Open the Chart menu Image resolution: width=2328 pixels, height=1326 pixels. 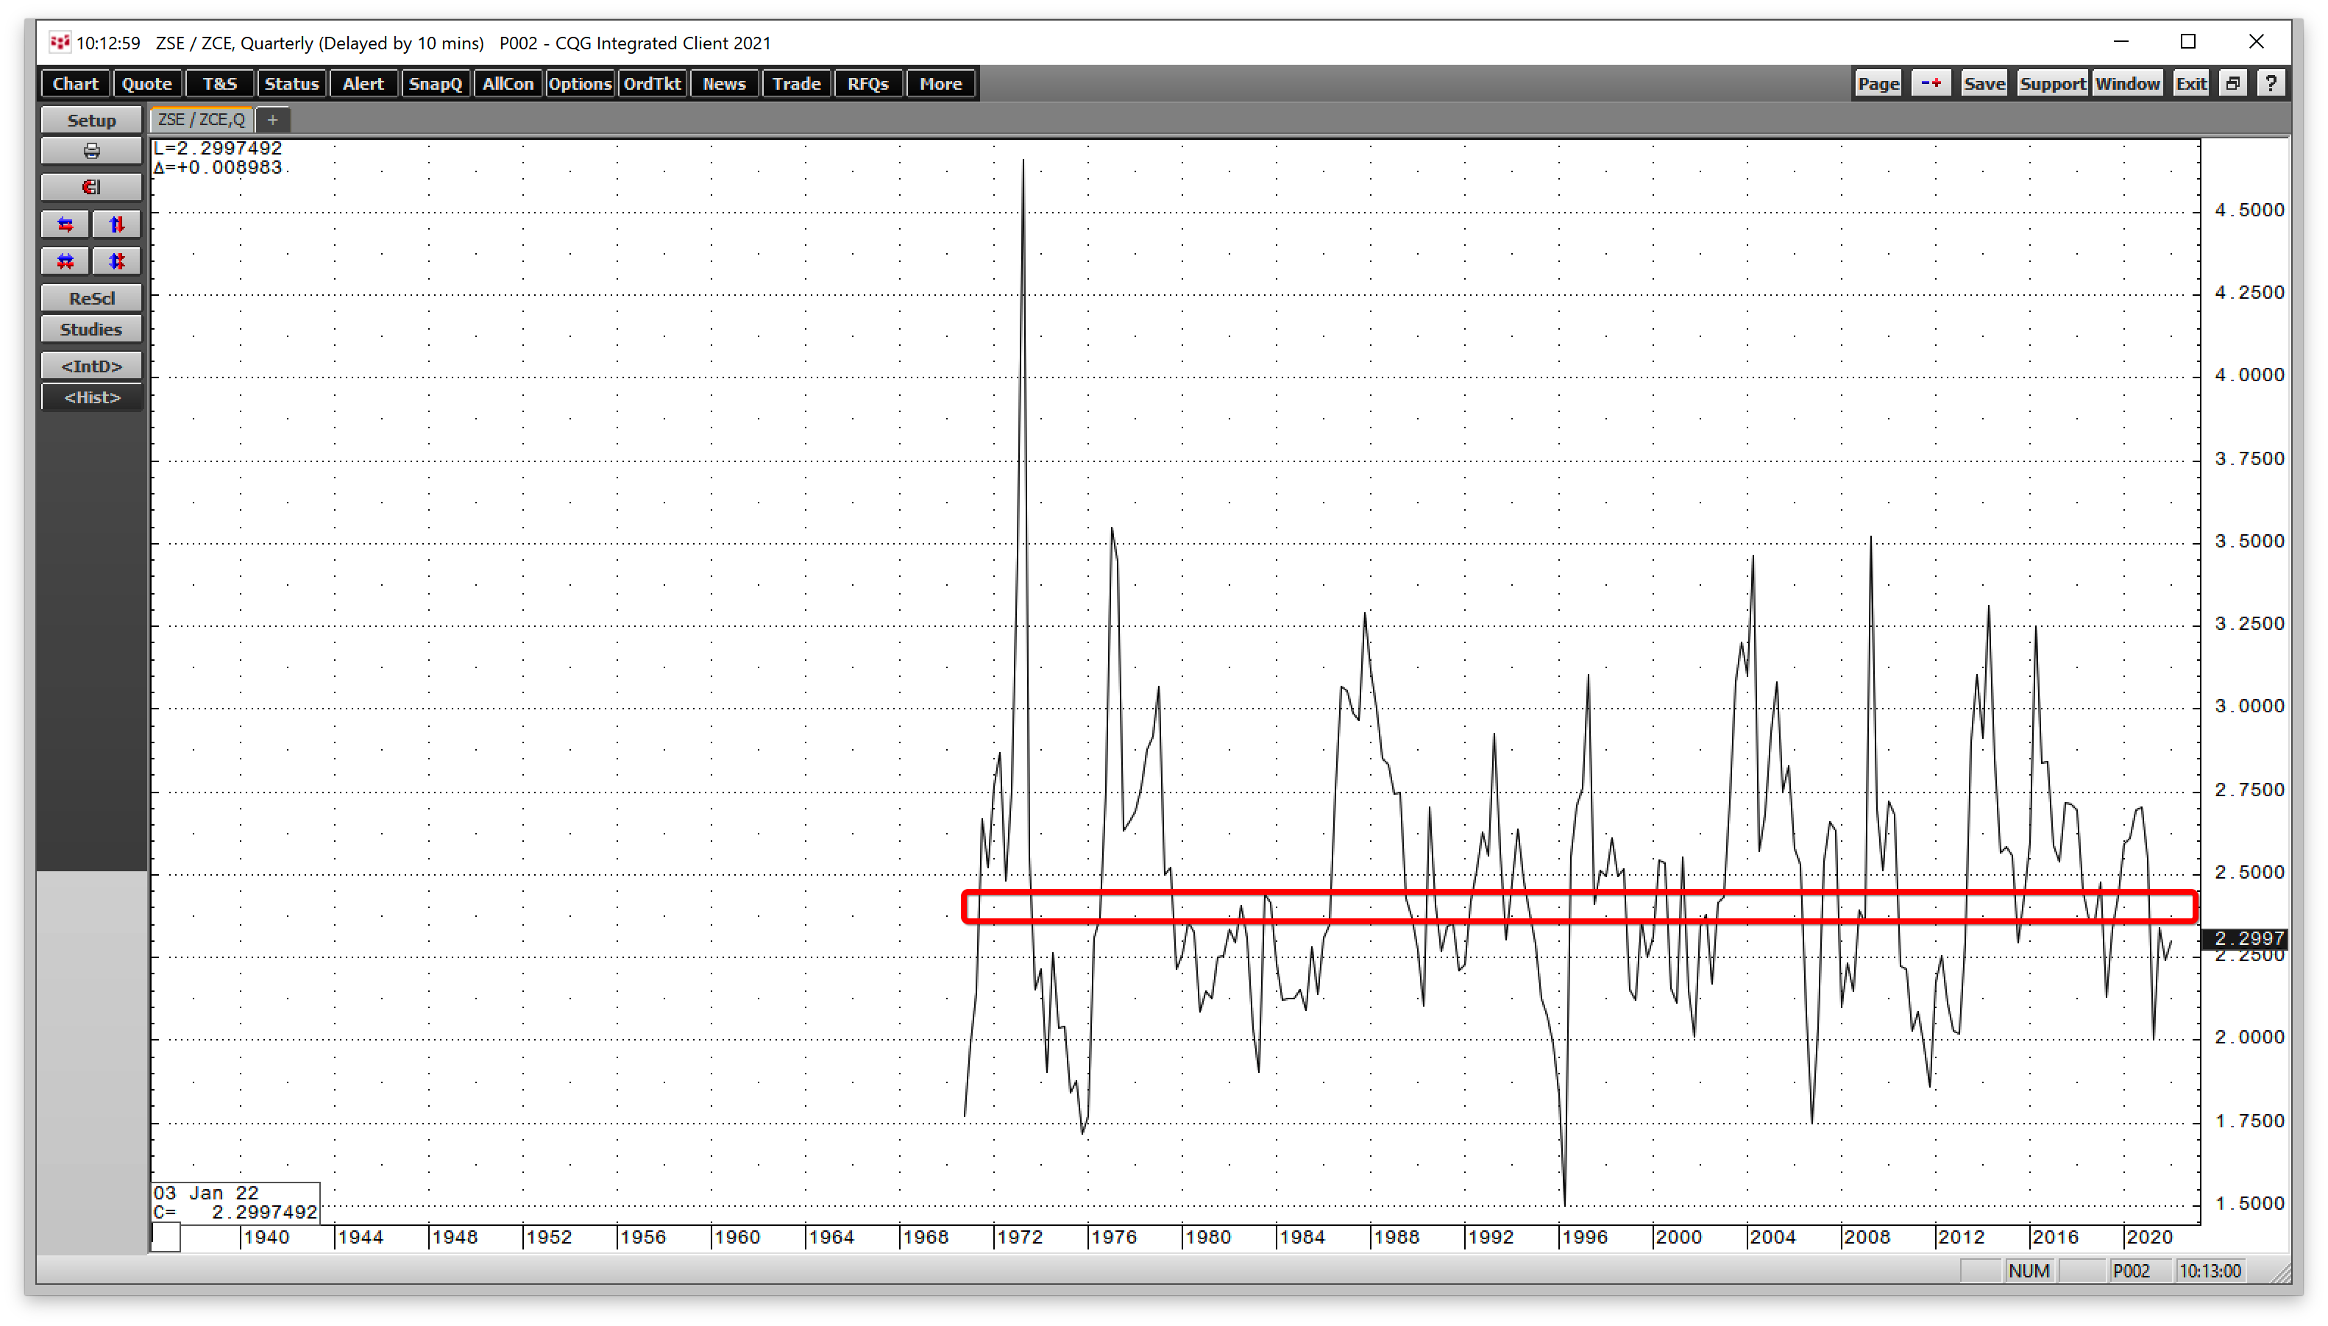(76, 84)
